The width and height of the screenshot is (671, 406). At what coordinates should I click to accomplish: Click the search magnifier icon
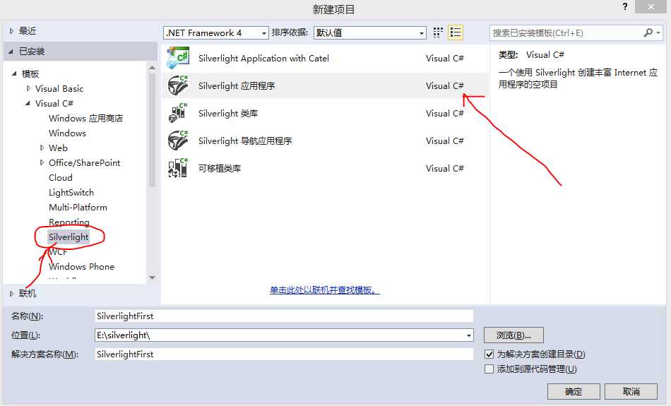tap(648, 32)
